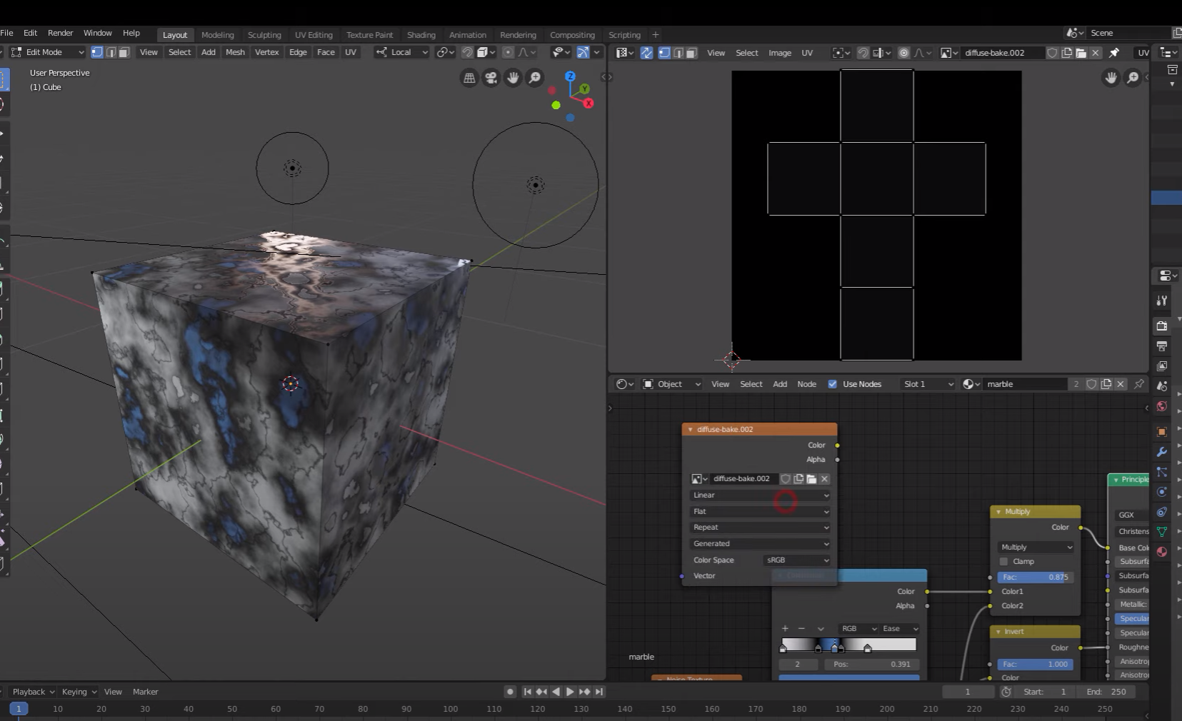Enable the Use Nodes checkbox
The image size is (1182, 721).
click(x=833, y=383)
